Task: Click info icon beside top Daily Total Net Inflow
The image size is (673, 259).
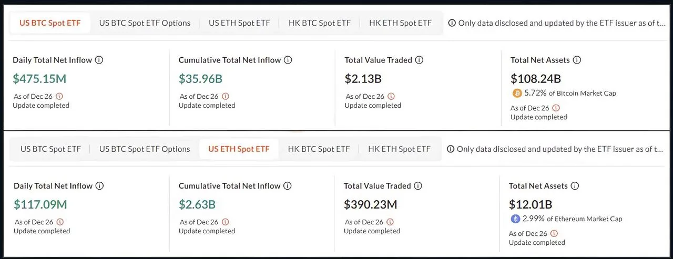Action: [99, 60]
